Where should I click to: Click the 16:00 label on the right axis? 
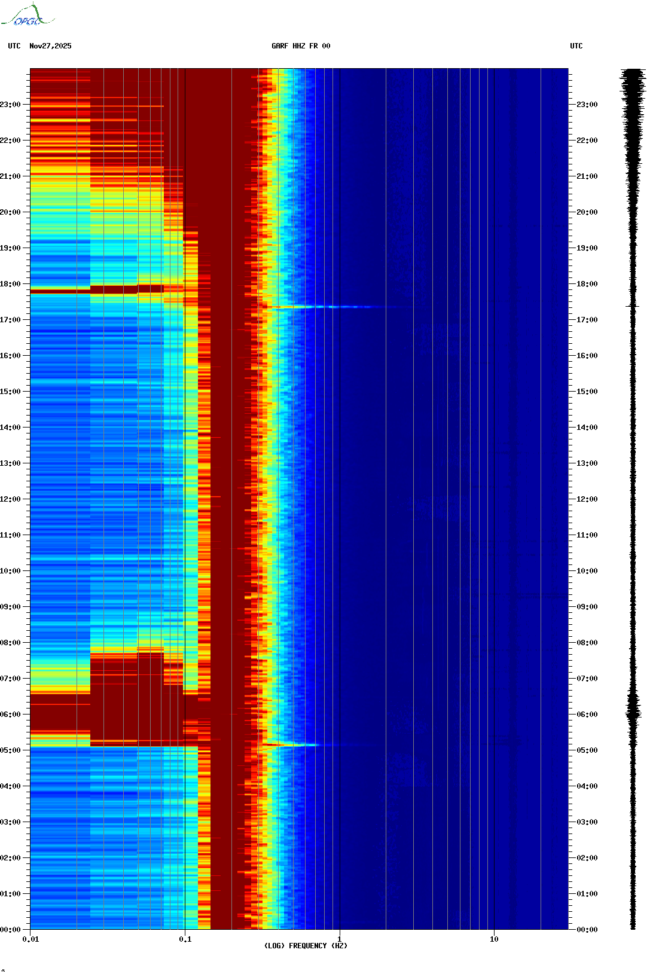pyautogui.click(x=587, y=356)
